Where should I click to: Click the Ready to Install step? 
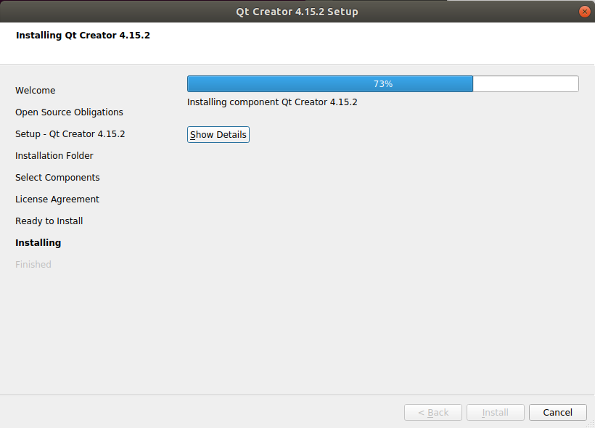coord(49,221)
